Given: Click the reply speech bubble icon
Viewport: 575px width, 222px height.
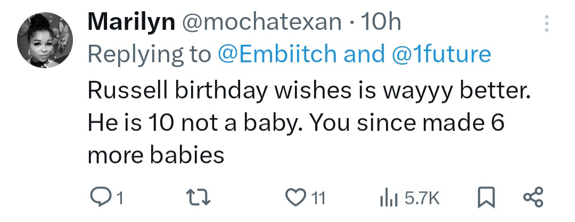Looking at the screenshot, I should [98, 199].
